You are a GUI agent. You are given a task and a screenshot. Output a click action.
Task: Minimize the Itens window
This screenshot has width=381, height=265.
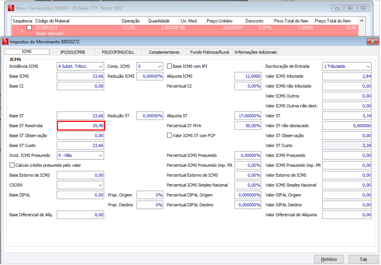[x=337, y=8]
